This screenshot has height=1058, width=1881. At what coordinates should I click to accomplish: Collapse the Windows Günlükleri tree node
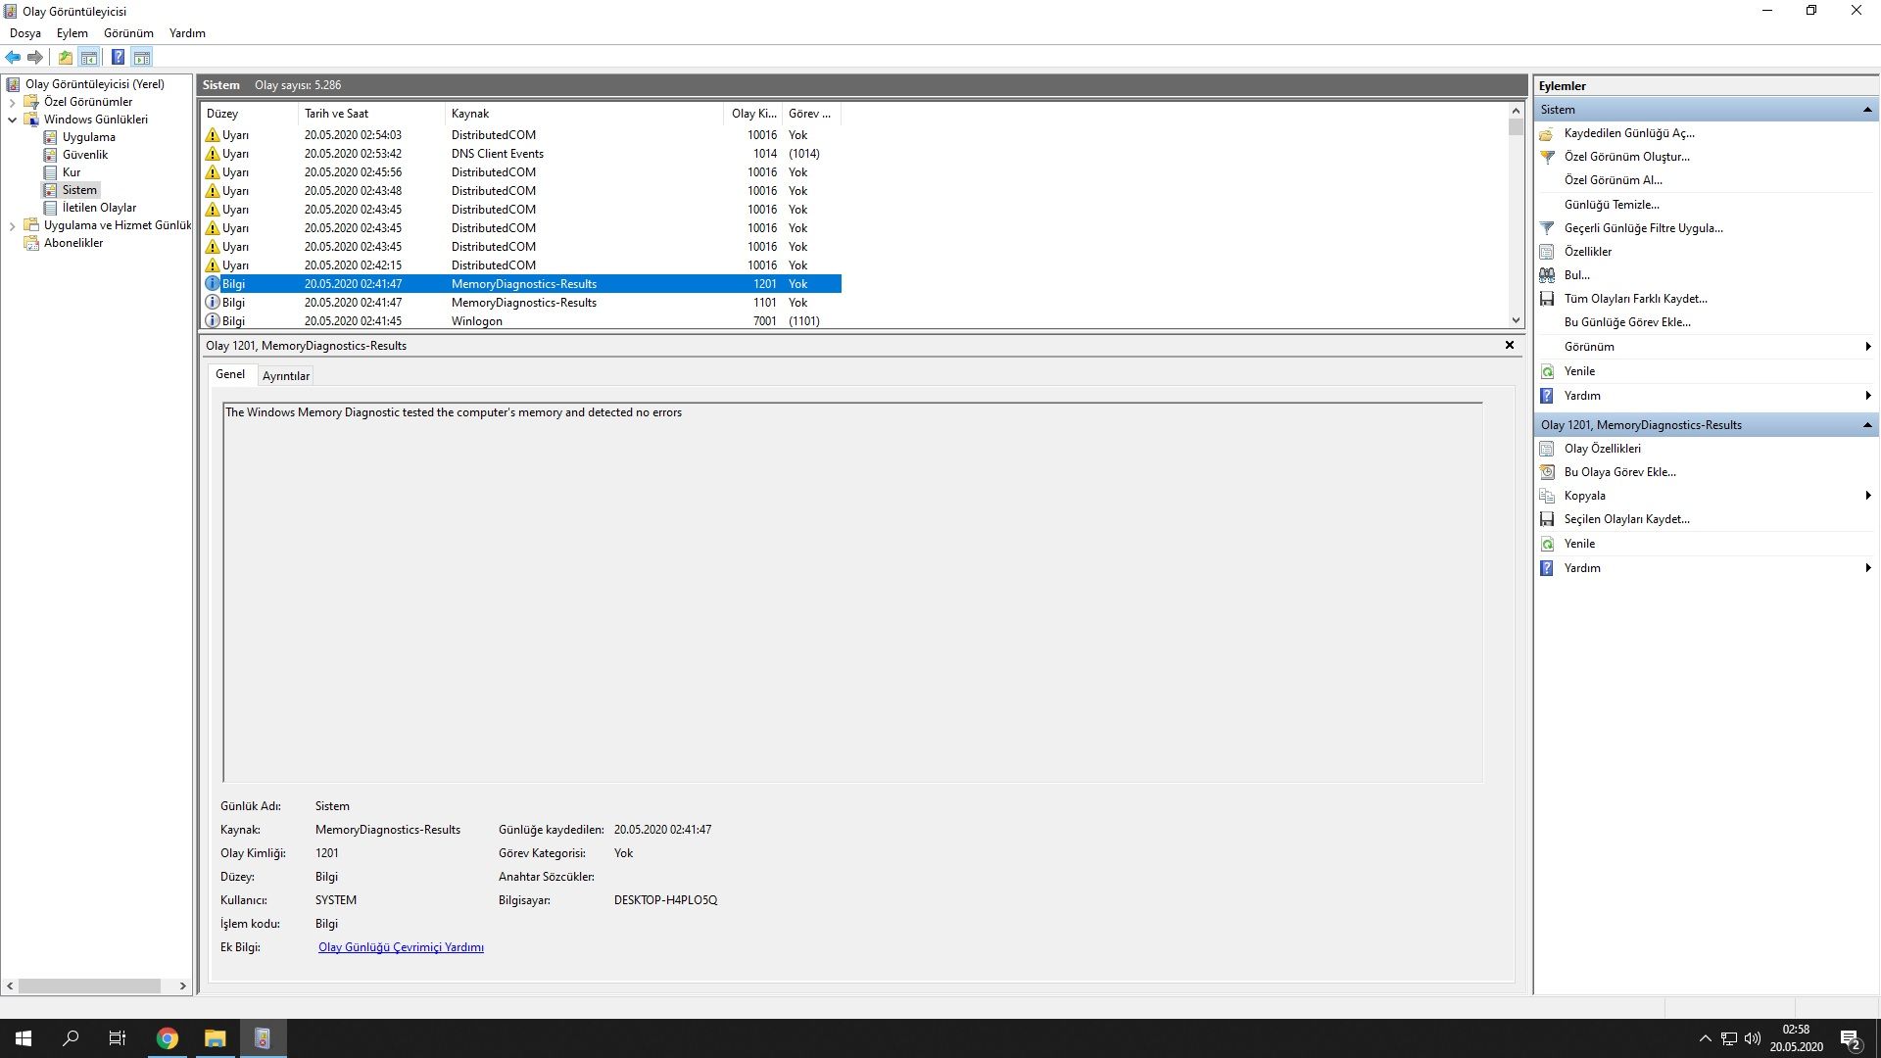tap(12, 120)
